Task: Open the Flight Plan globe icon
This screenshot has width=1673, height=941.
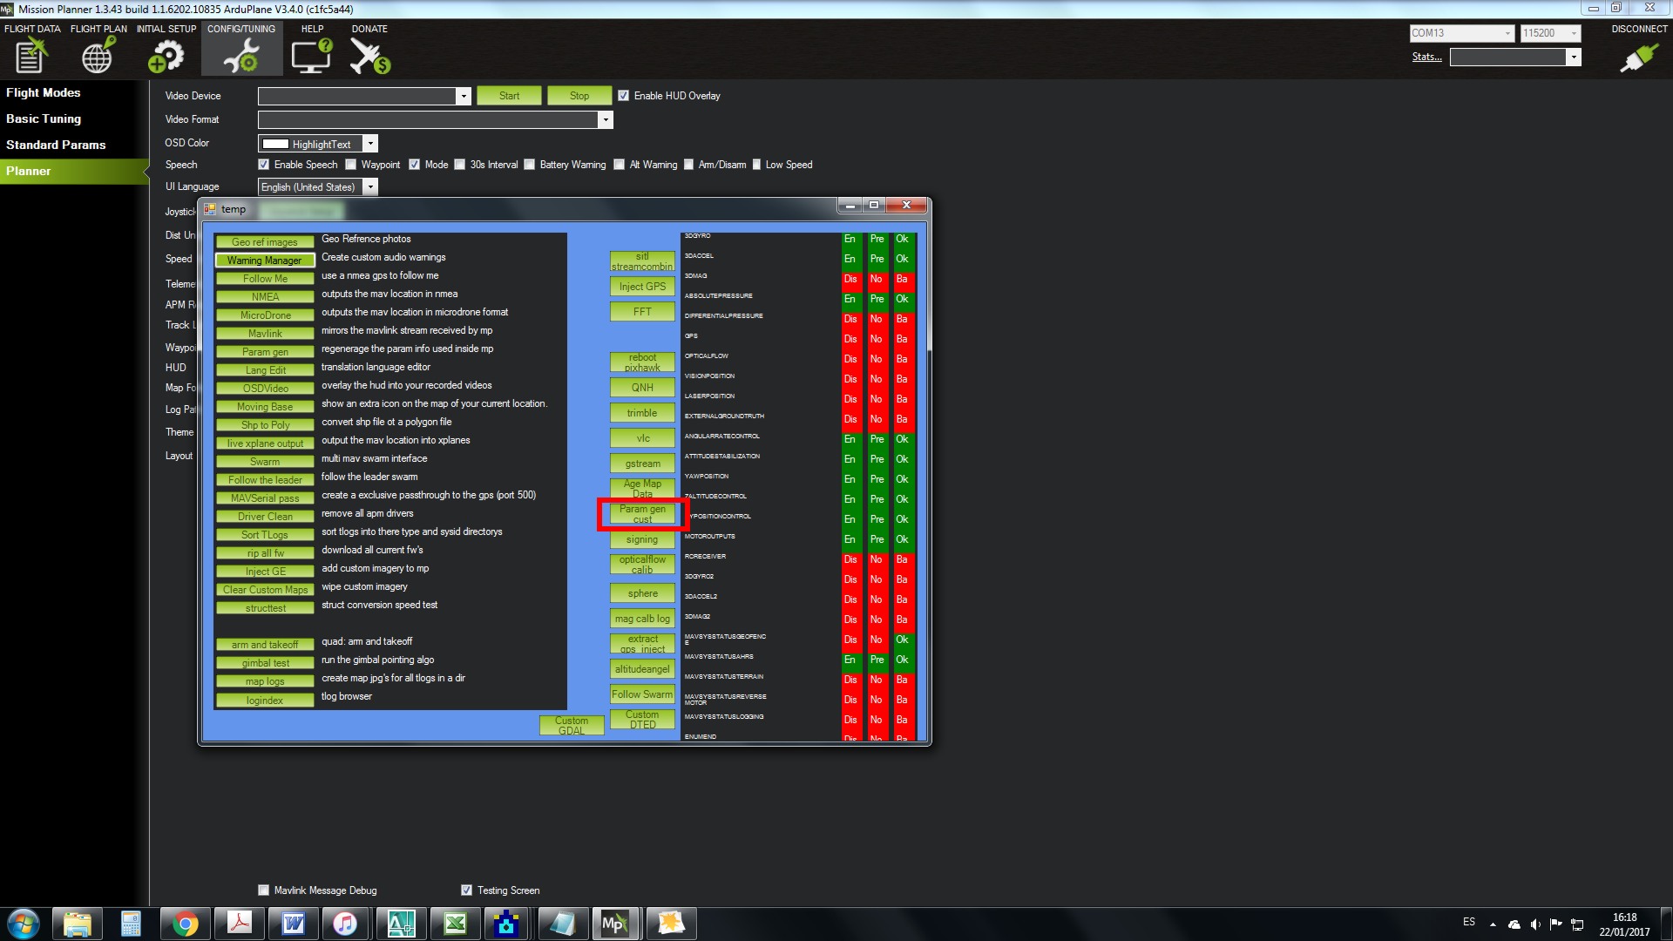Action: [x=98, y=57]
